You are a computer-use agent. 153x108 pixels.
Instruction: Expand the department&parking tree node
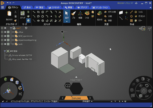point(13,40)
